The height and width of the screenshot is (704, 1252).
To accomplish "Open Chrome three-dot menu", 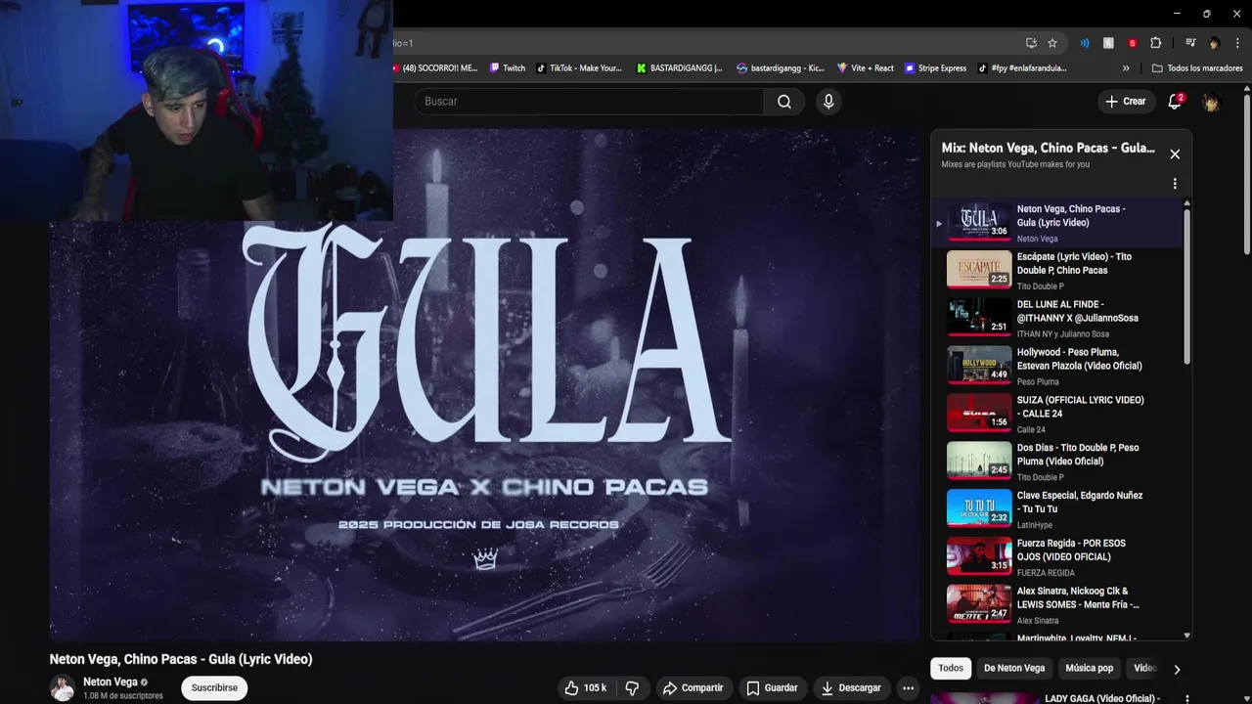I will pyautogui.click(x=1237, y=43).
